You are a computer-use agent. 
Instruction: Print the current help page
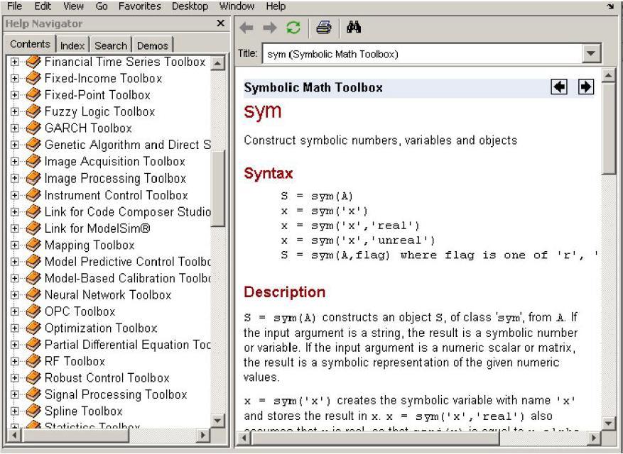pos(324,28)
